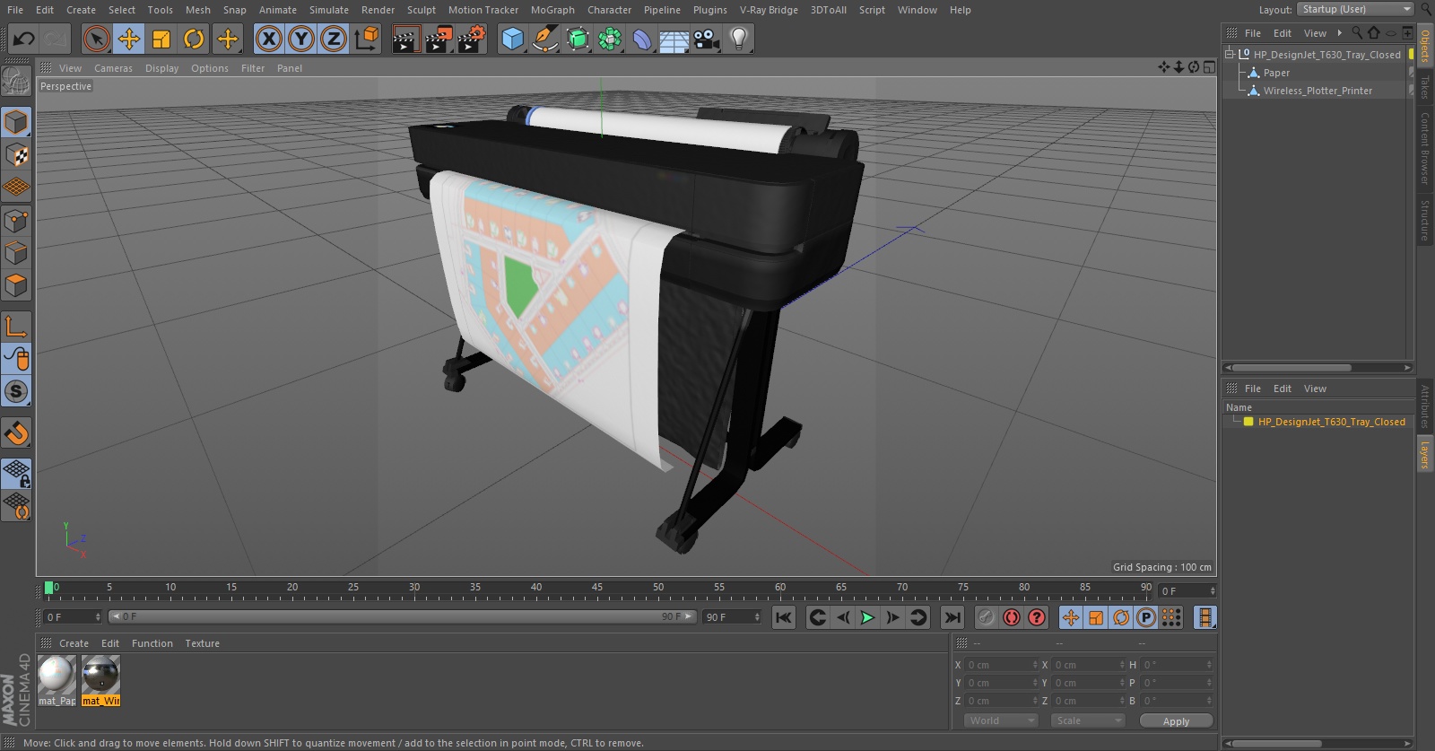The image size is (1435, 751).
Task: Toggle record active objects button
Action: tap(987, 617)
